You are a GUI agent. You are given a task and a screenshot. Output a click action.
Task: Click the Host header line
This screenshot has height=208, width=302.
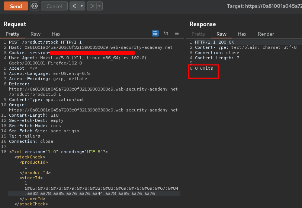tap(91, 47)
